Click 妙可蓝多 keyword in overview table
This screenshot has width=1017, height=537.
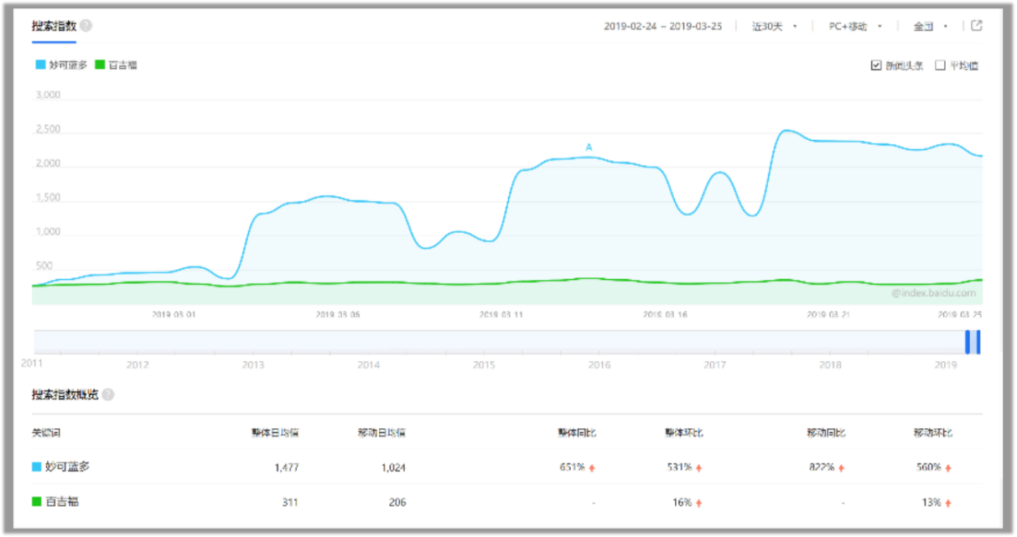coord(68,467)
